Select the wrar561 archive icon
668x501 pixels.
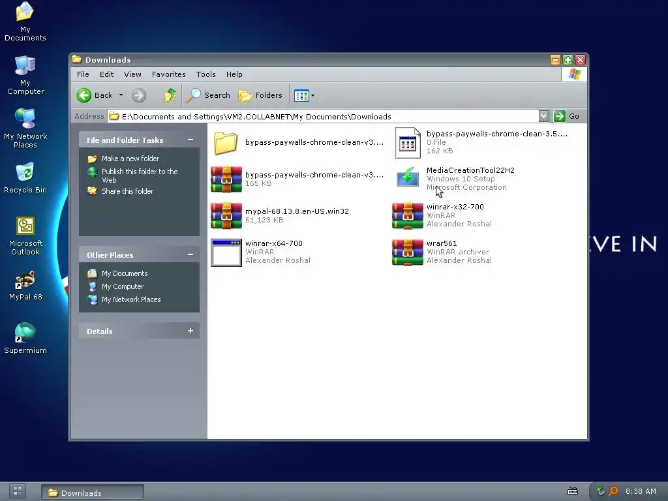[408, 252]
